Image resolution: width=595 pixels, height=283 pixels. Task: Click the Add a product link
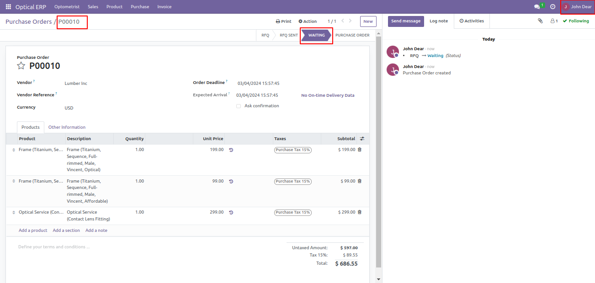33,231
